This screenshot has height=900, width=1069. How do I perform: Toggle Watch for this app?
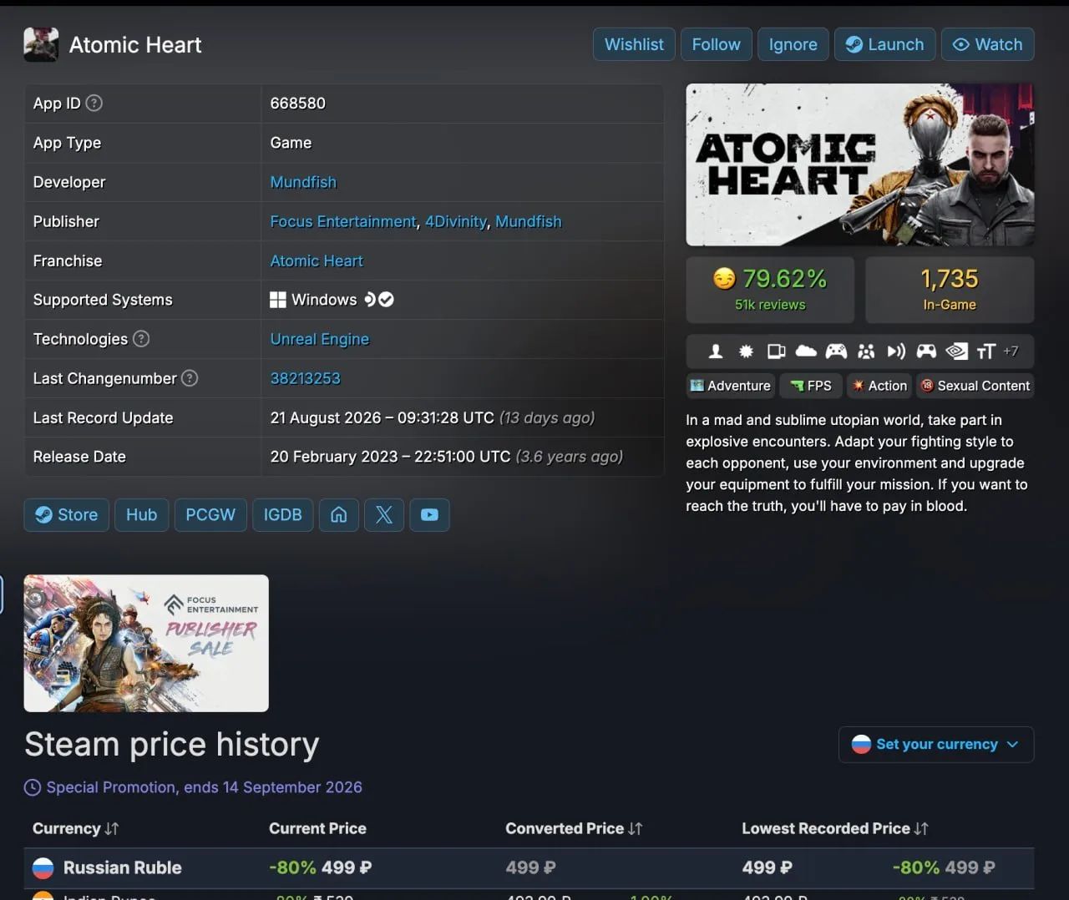point(988,44)
